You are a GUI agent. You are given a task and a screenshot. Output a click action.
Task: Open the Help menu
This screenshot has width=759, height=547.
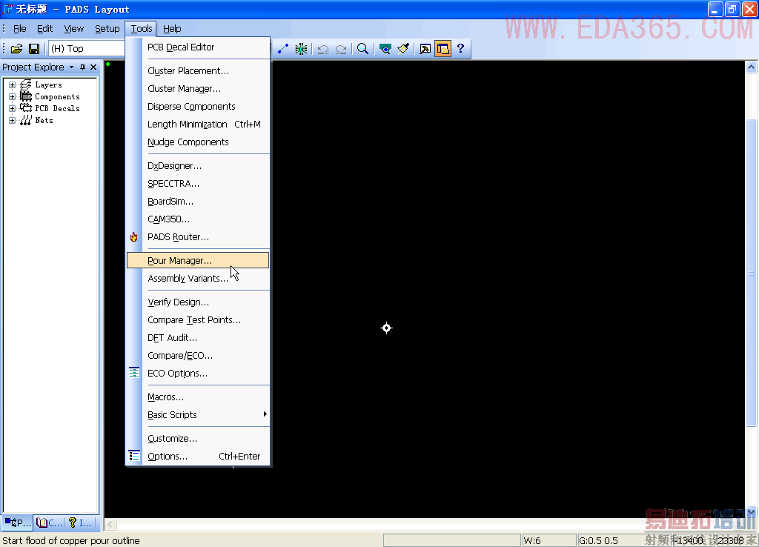coord(172,29)
